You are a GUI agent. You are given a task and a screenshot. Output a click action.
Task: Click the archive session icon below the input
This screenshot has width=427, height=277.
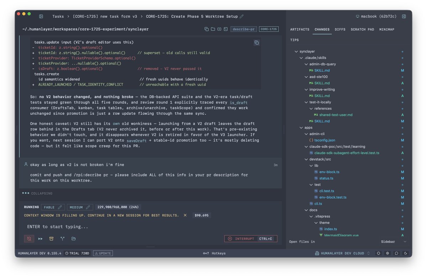(51, 239)
